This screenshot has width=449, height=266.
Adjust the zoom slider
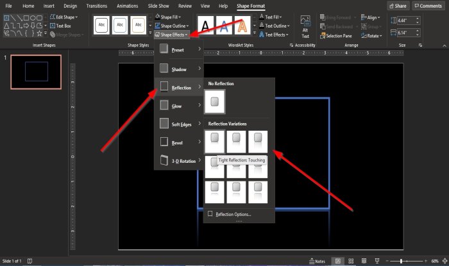(401, 261)
